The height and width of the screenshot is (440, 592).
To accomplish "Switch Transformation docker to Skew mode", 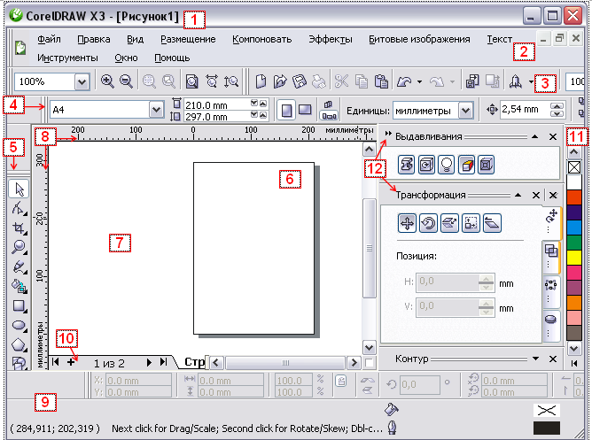I will click(492, 223).
